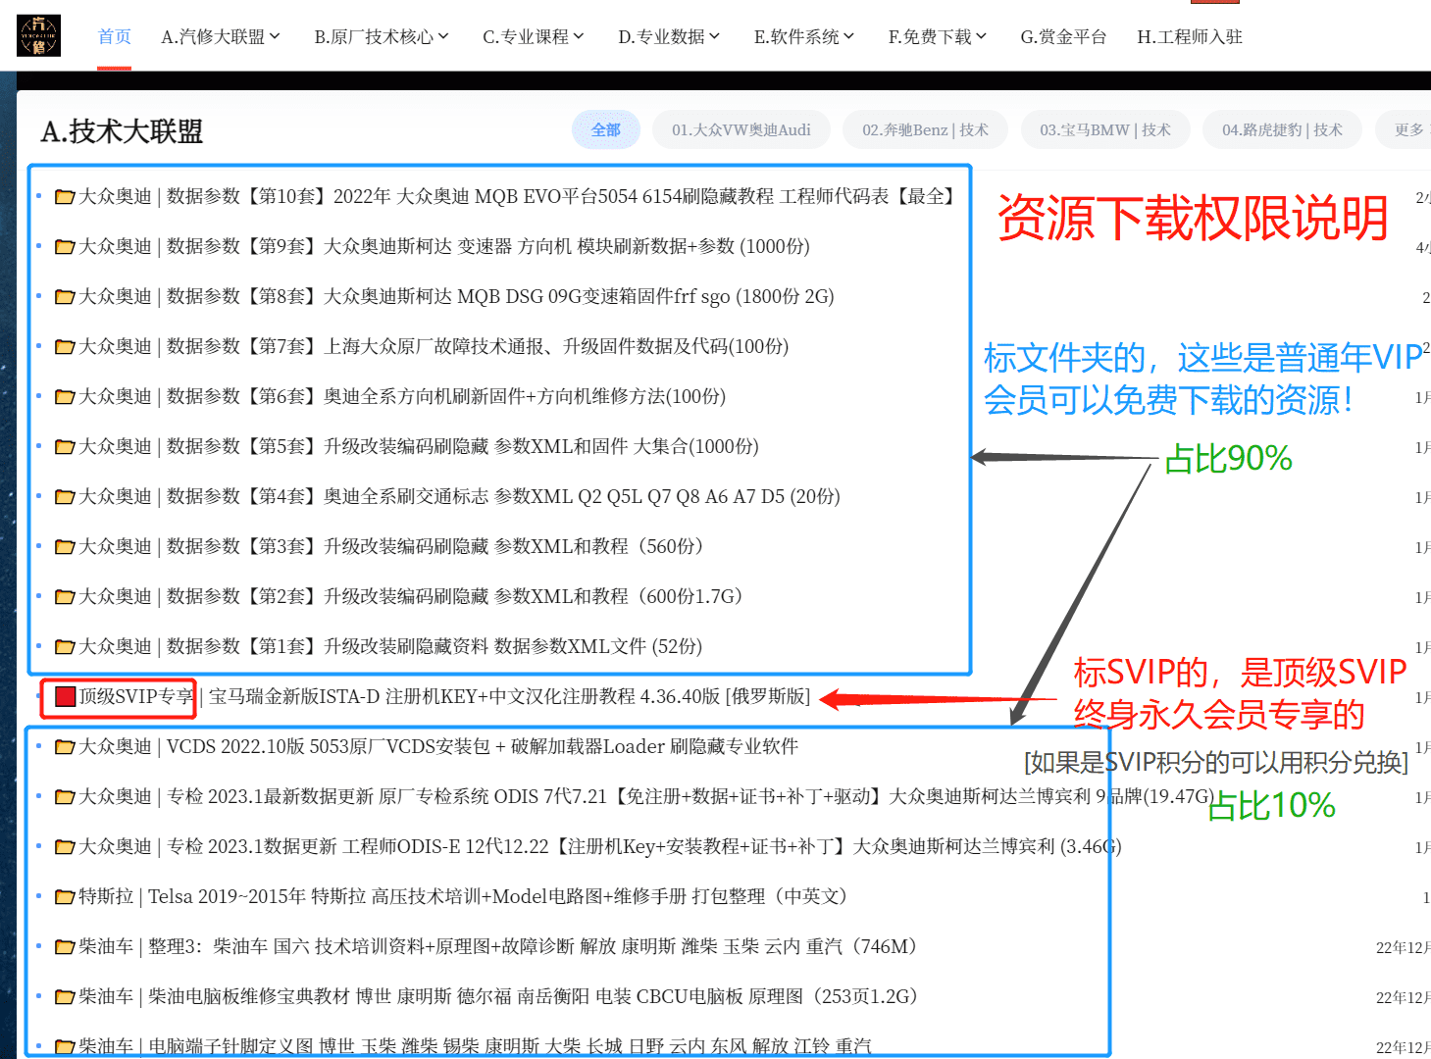Click the G.赏金平台 navigation link

[x=1063, y=36]
